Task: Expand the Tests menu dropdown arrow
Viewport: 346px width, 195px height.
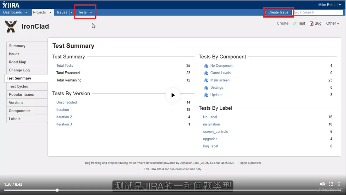Action: (x=91, y=12)
